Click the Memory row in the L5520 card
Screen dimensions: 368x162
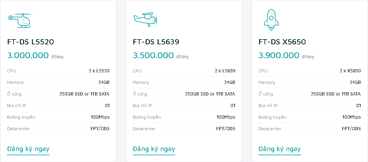point(58,82)
